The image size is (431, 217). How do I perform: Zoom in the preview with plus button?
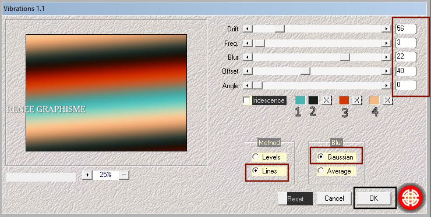click(87, 175)
